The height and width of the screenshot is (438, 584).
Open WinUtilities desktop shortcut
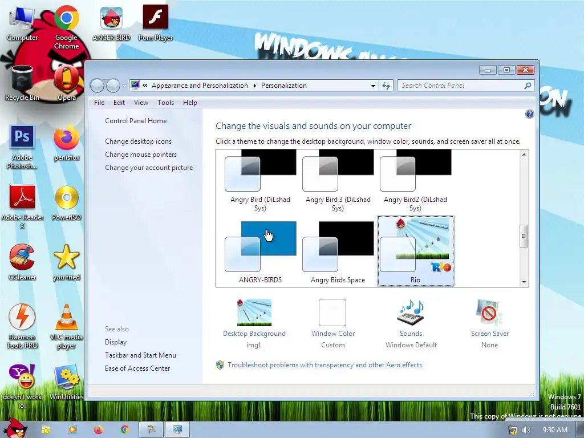pyautogui.click(x=66, y=383)
